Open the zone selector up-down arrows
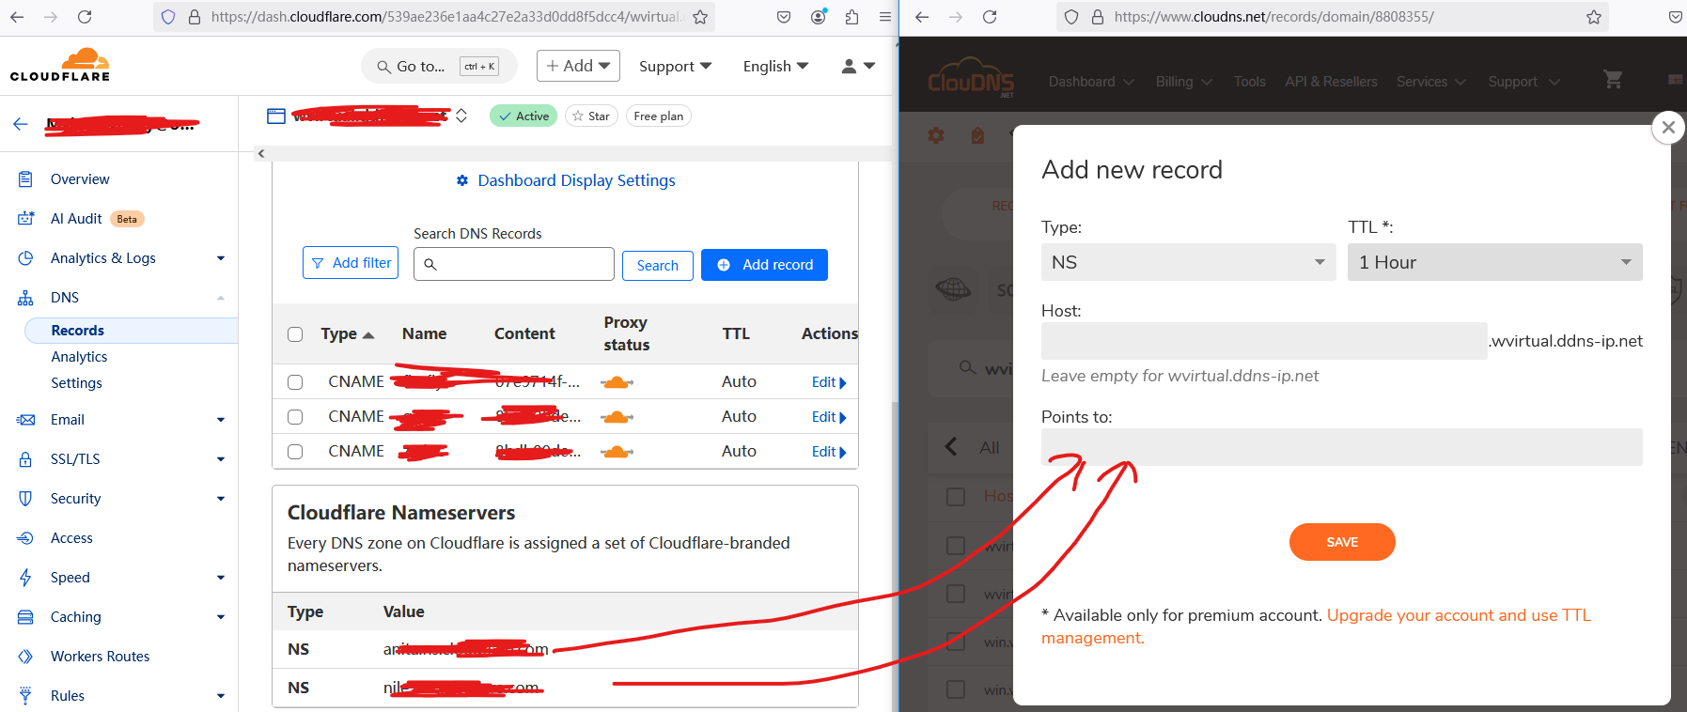Image resolution: width=1687 pixels, height=712 pixels. (x=461, y=116)
